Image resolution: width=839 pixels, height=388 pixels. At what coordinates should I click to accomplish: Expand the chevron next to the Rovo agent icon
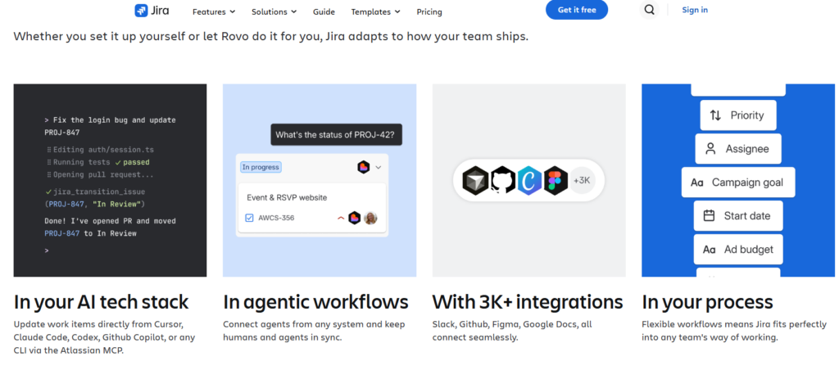(379, 167)
